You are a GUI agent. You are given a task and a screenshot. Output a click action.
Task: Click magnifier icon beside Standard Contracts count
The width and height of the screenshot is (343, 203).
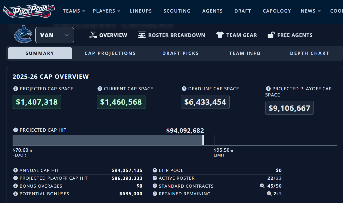tap(262, 186)
